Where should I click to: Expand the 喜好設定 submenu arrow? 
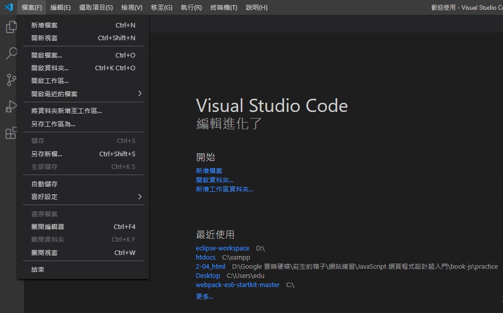pos(140,196)
